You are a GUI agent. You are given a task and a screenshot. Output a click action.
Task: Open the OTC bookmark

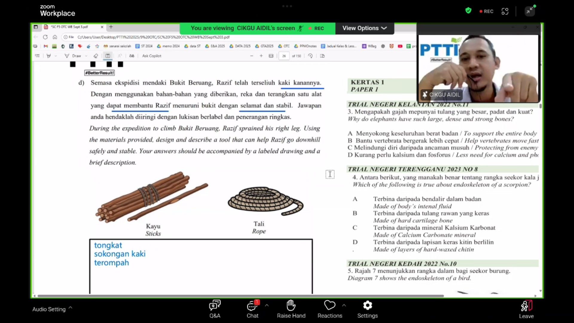[284, 46]
